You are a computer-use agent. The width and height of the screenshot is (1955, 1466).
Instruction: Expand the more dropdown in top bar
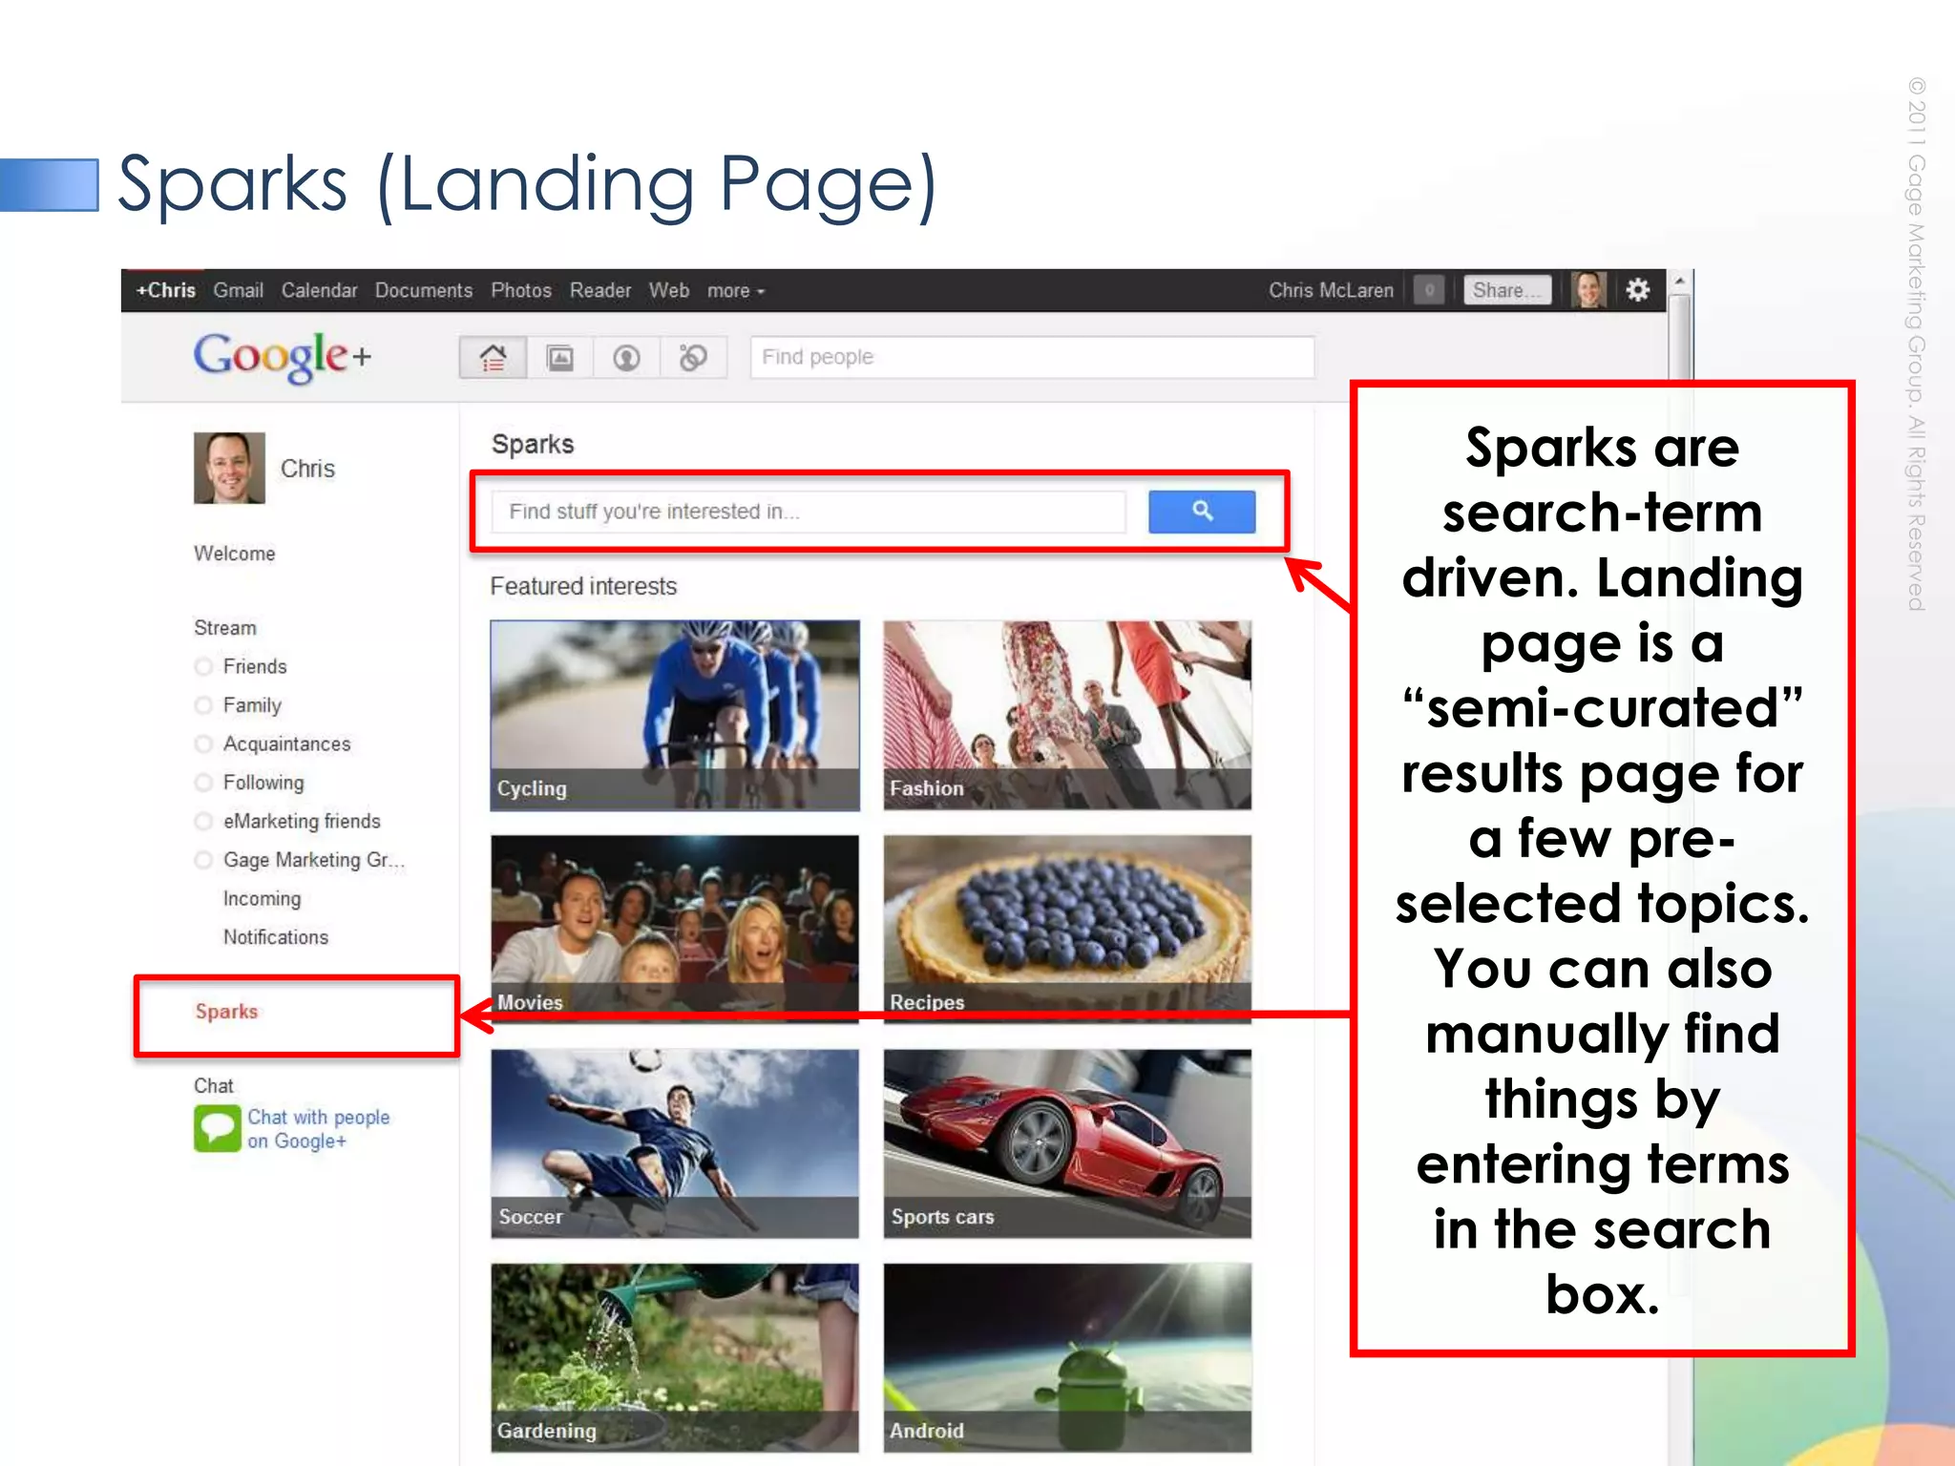pyautogui.click(x=736, y=291)
